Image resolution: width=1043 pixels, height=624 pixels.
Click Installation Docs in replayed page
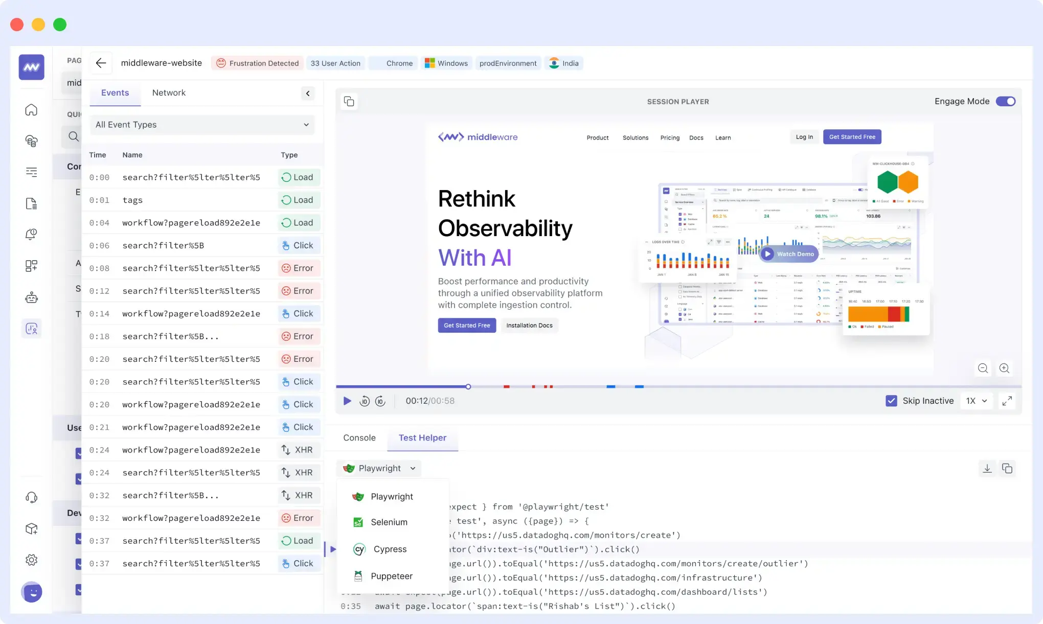pos(529,326)
